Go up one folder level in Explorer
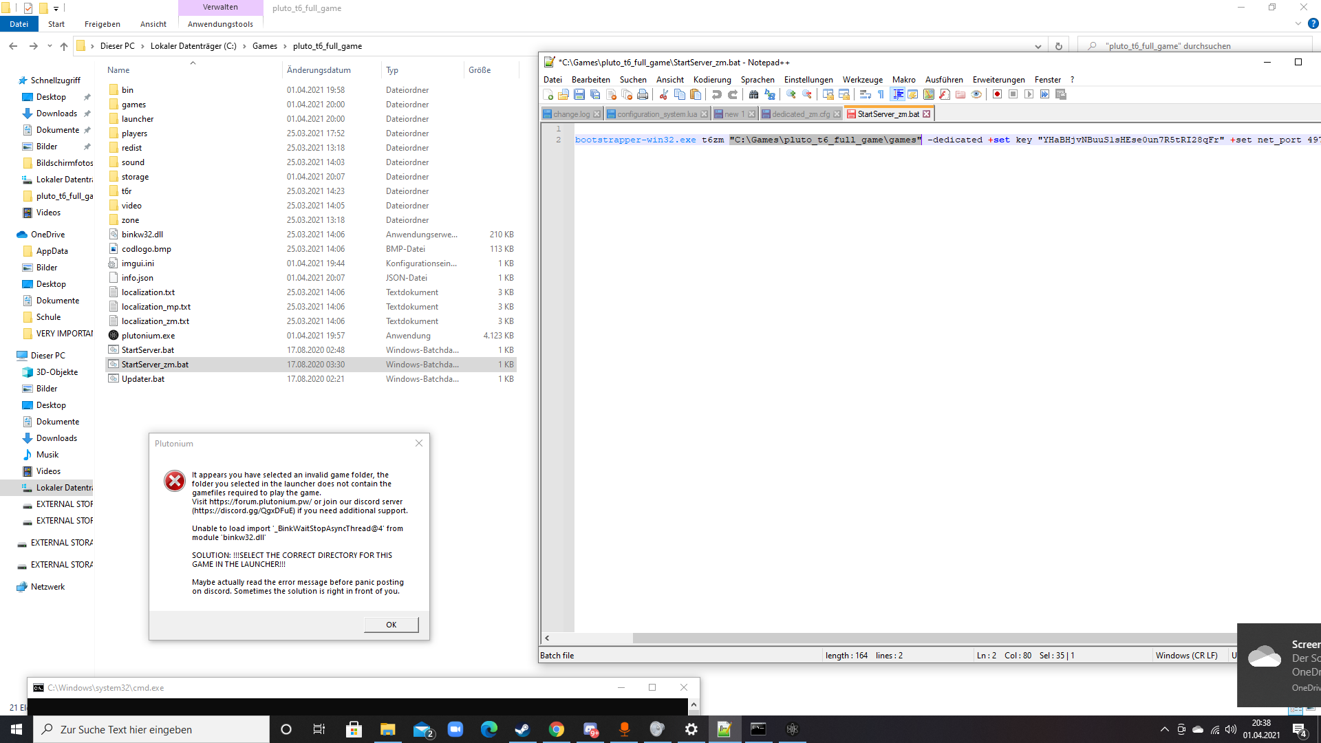The height and width of the screenshot is (743, 1321). 64,46
